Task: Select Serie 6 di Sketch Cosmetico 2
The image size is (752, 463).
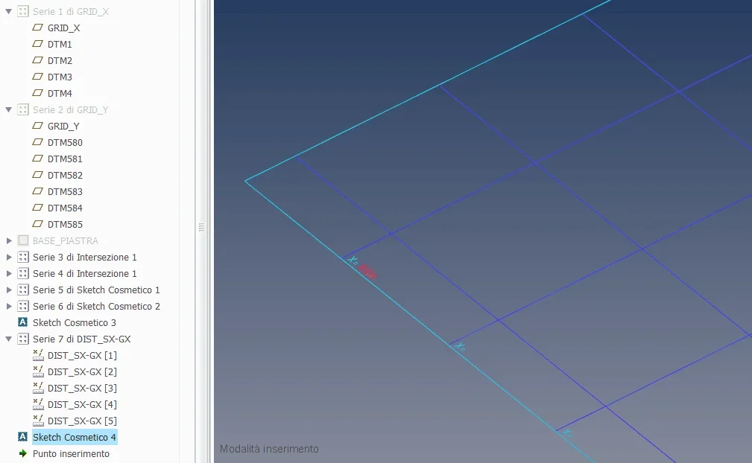Action: [x=96, y=306]
